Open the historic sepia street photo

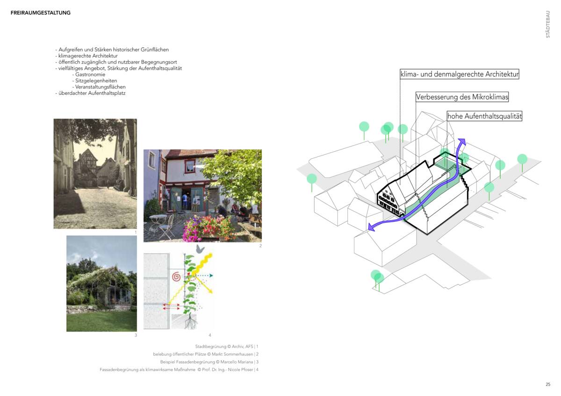[95, 174]
